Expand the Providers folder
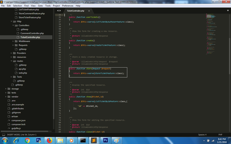The width and height of the screenshot is (231, 144). tap(11, 53)
